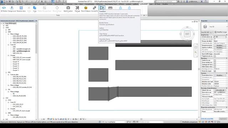This screenshot has width=228, height=128.
Task: Click the first view control bar icon
Action: (48, 119)
